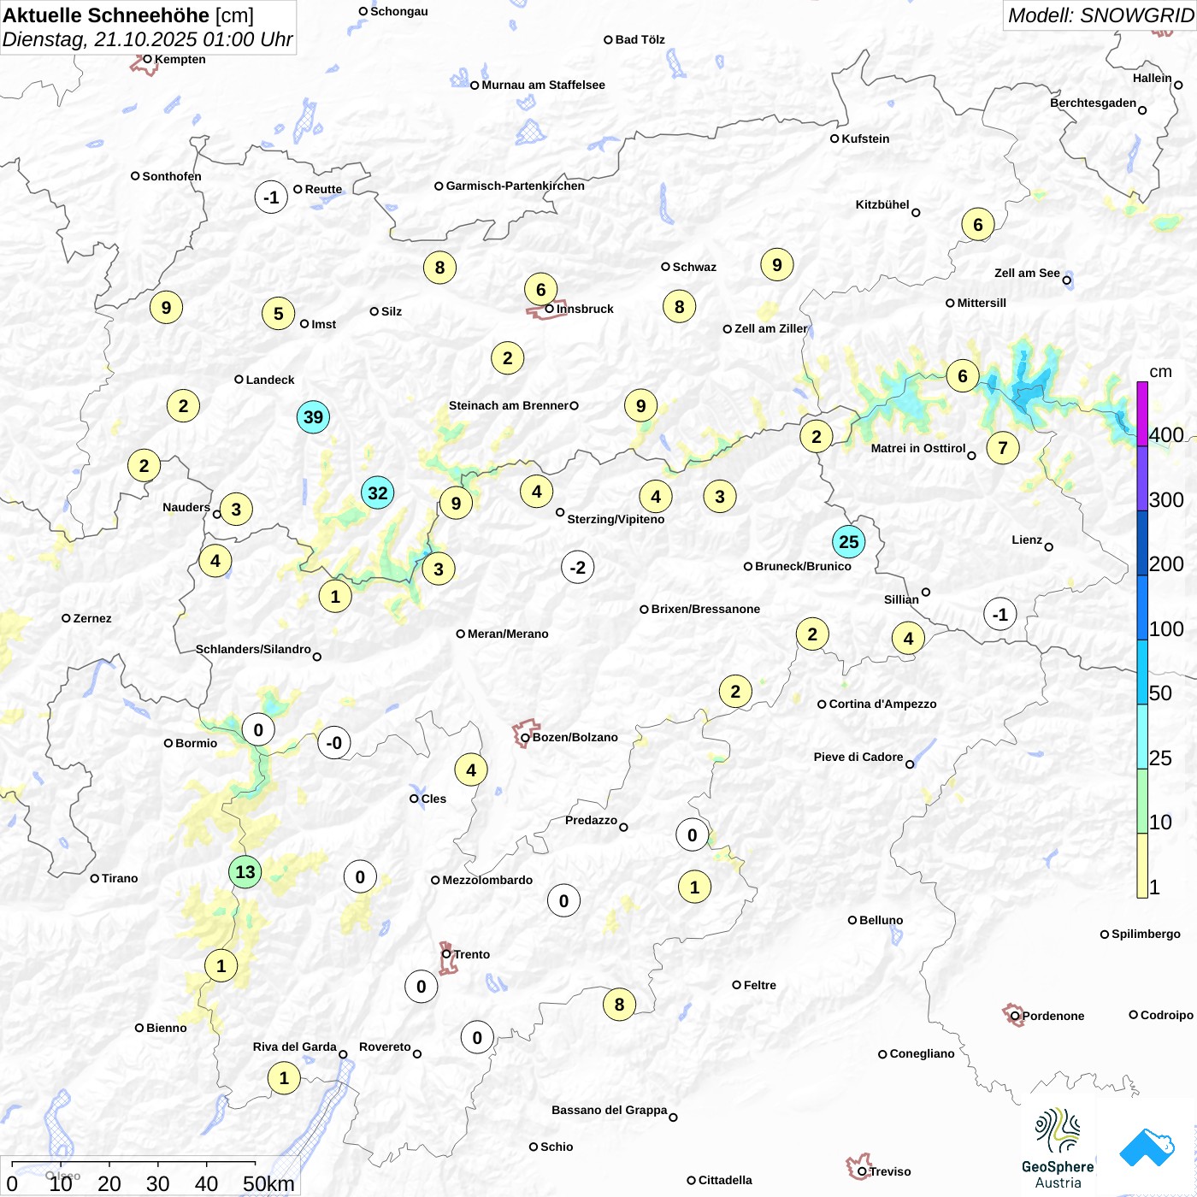
Task: Select the 39 cm snow depth station marker
Action: (314, 417)
